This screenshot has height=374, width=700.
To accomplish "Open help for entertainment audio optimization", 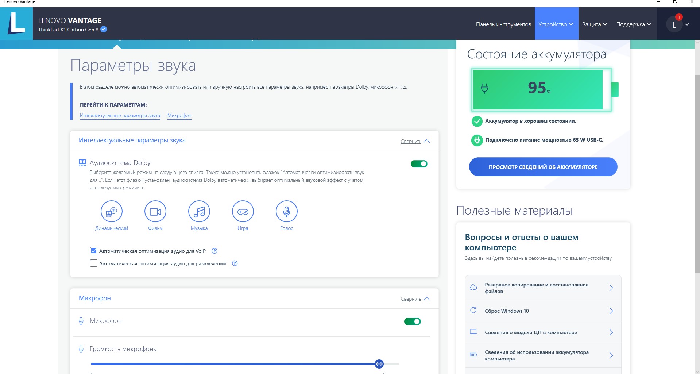I will (x=235, y=263).
